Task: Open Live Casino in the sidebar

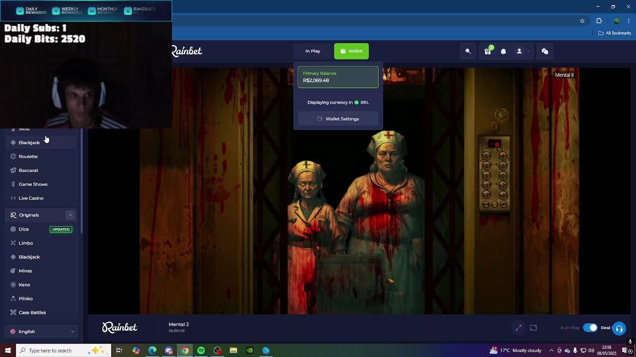Action: (x=42, y=198)
